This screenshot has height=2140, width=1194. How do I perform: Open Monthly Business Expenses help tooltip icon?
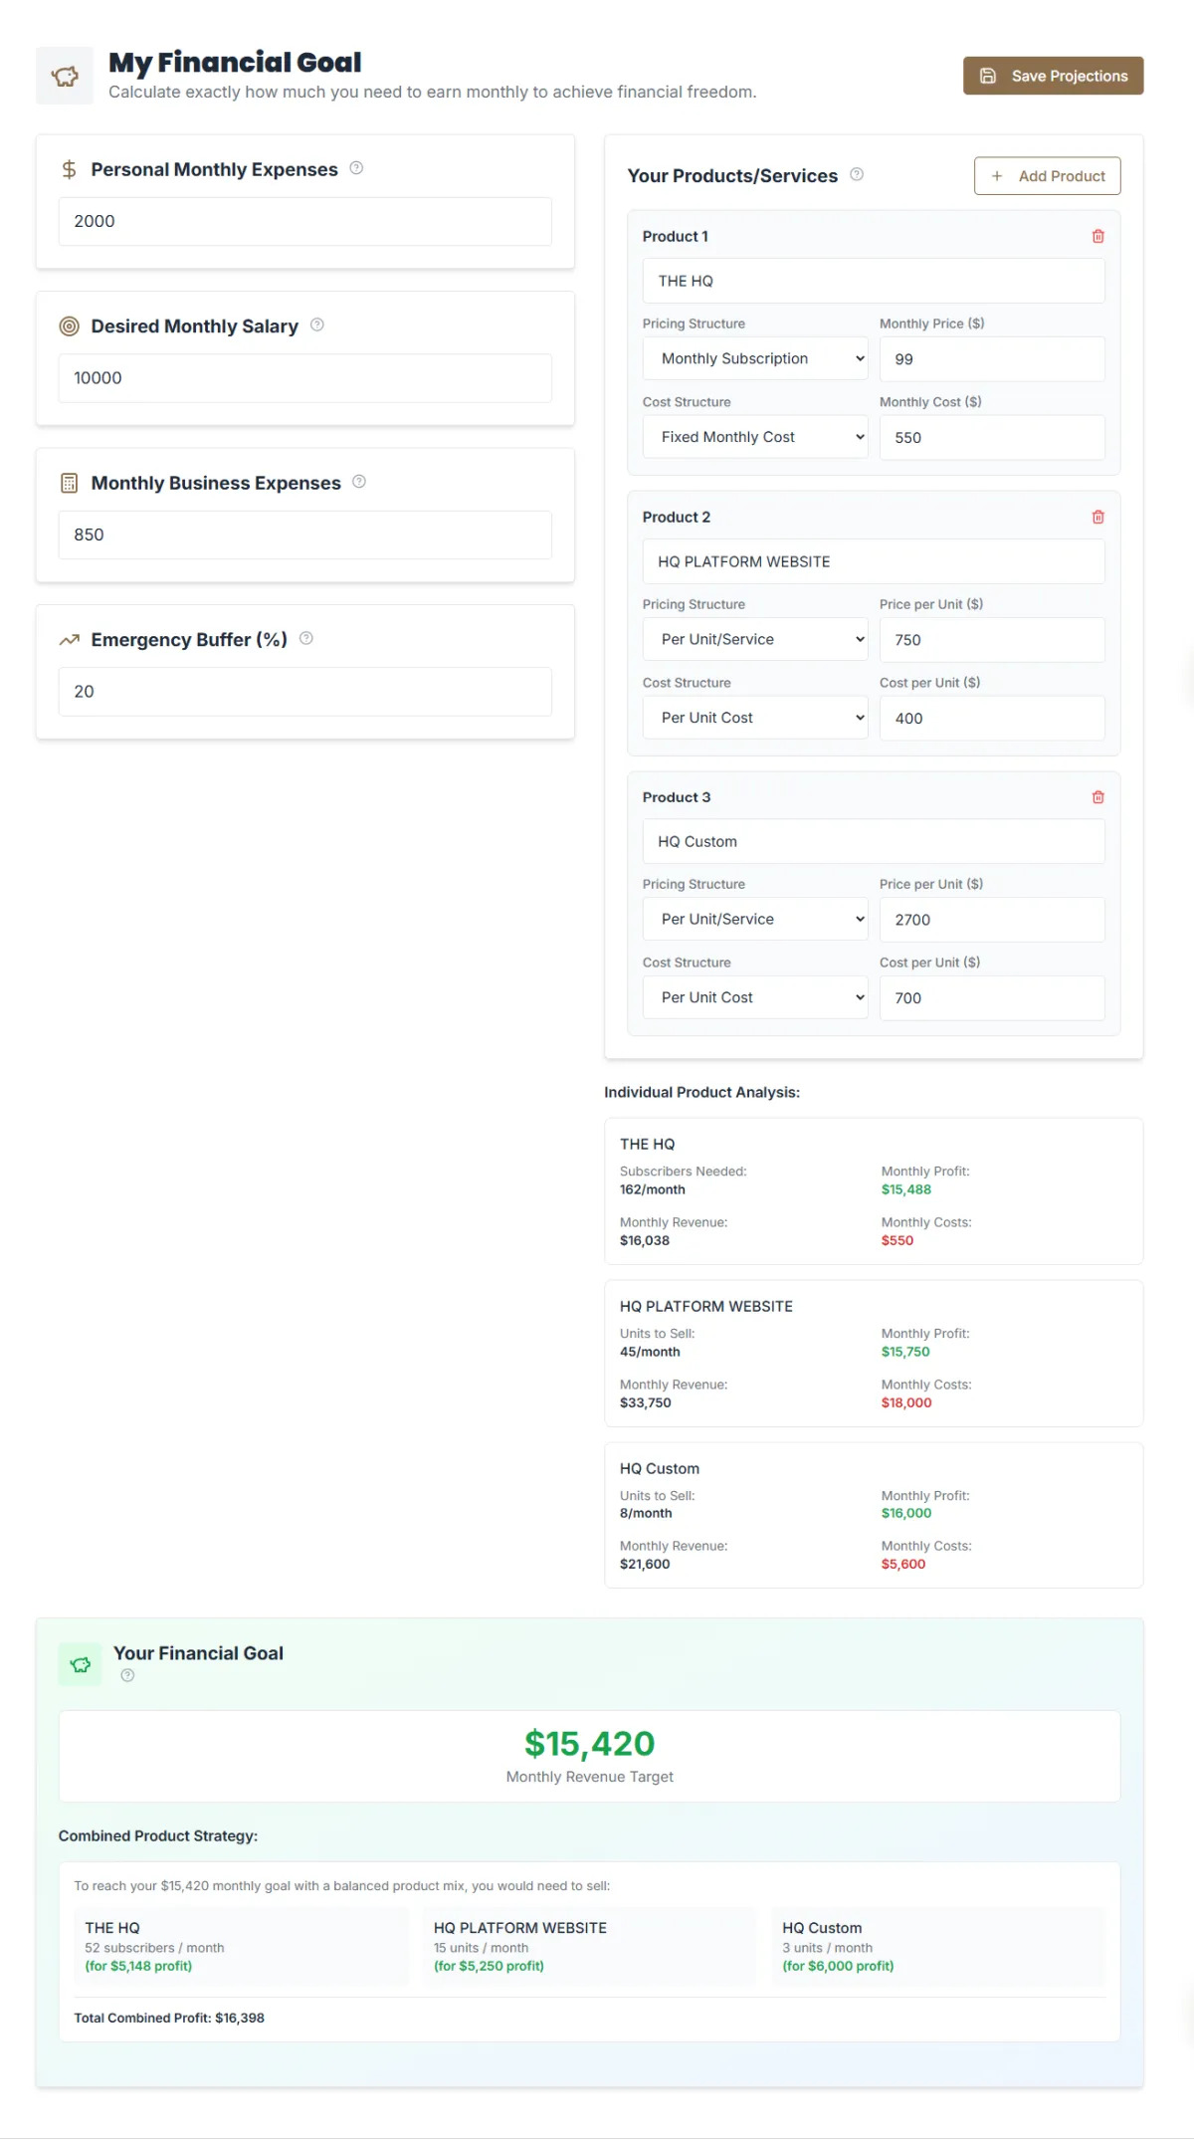pyautogui.click(x=359, y=482)
